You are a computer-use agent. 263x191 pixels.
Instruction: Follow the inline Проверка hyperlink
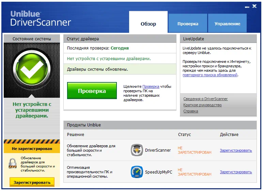coord(151,86)
